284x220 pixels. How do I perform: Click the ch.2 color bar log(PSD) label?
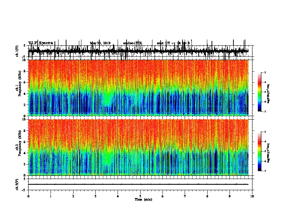pyautogui.click(x=268, y=153)
